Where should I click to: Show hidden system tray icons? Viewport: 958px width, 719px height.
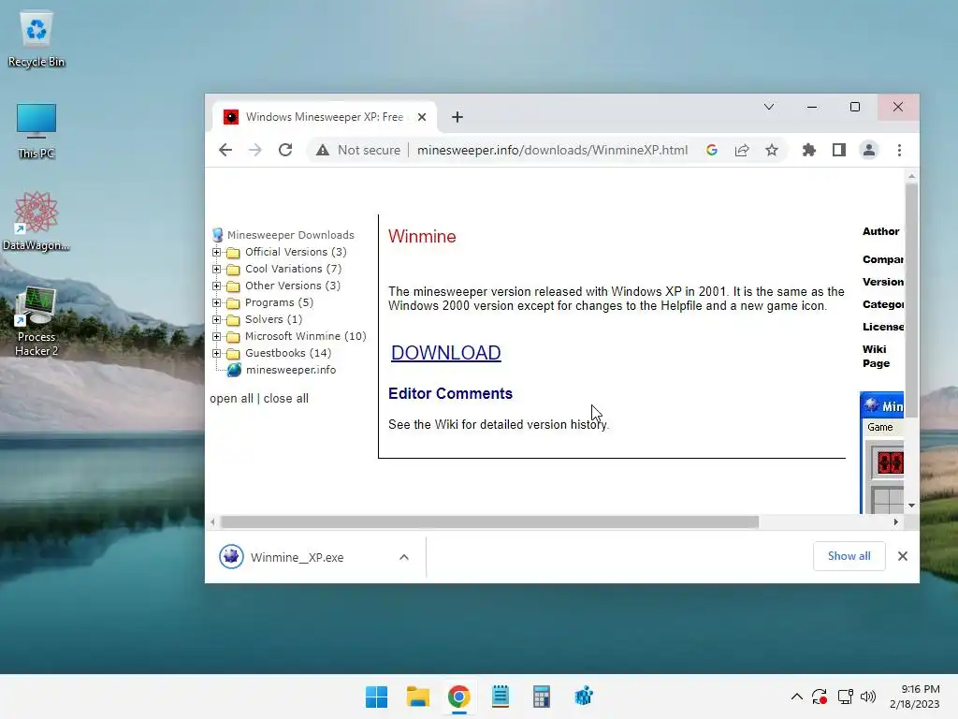[x=797, y=697]
